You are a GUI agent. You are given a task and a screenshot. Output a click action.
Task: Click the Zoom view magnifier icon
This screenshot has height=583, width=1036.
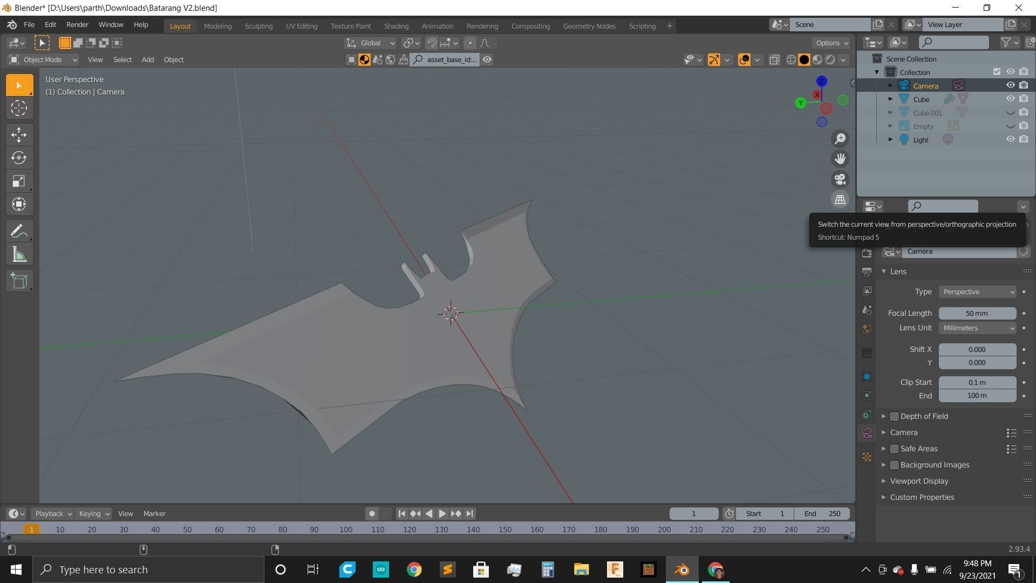tap(840, 139)
